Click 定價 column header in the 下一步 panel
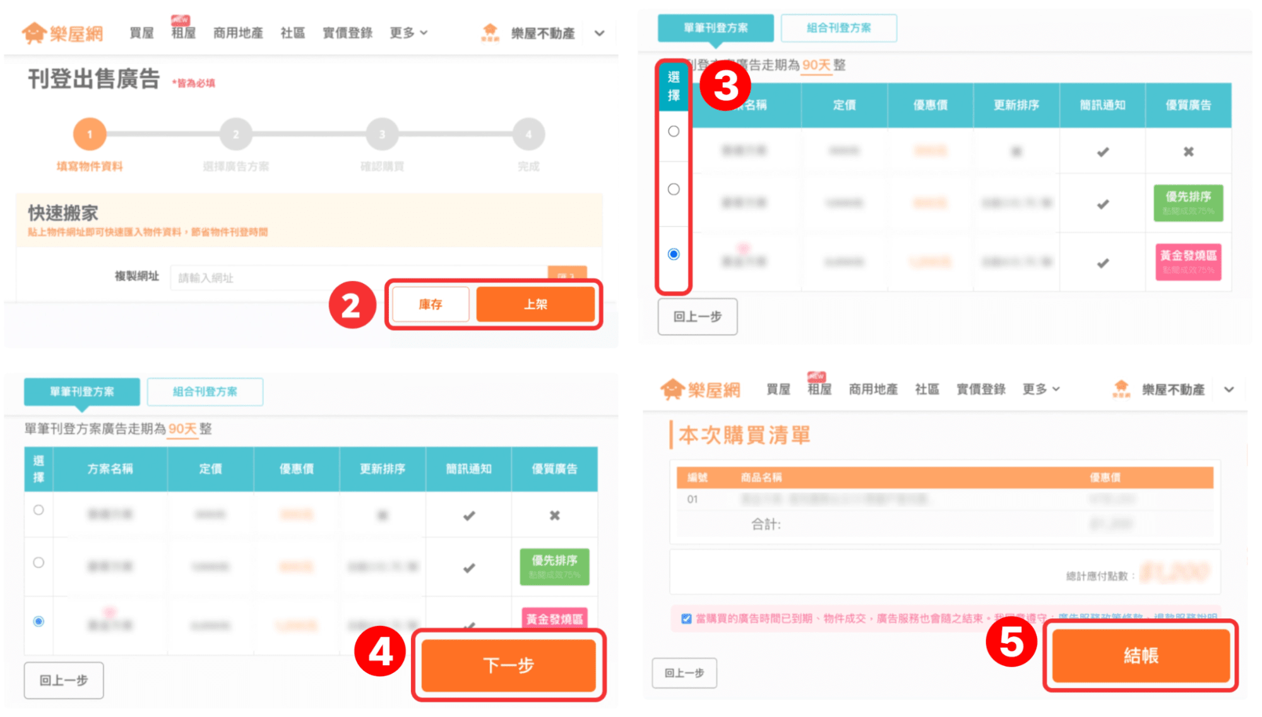1262x717 pixels. point(210,469)
